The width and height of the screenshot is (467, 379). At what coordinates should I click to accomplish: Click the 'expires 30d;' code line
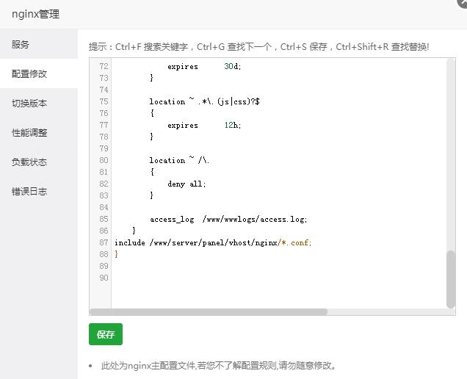coord(204,66)
